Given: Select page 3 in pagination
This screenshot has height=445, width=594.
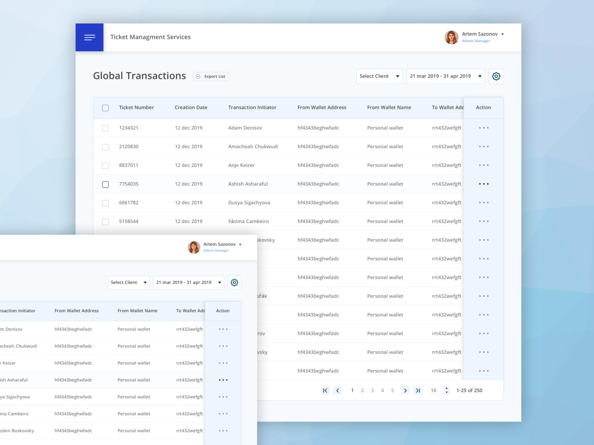Looking at the screenshot, I should [372, 390].
